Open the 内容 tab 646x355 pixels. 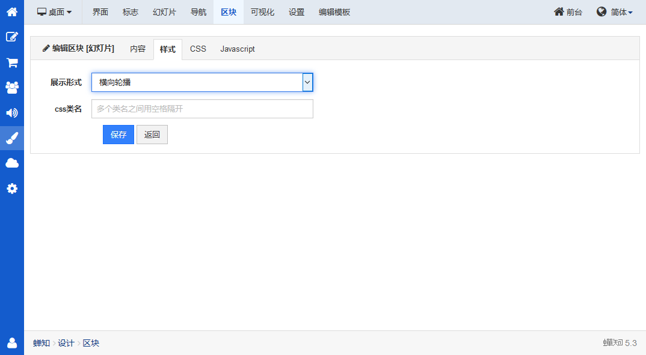click(x=138, y=49)
